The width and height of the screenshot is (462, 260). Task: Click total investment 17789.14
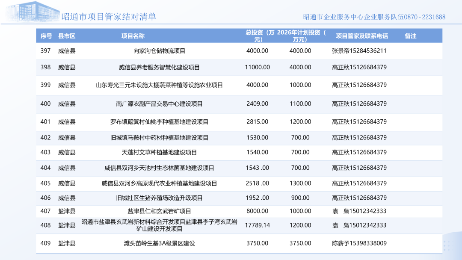tap(257, 225)
